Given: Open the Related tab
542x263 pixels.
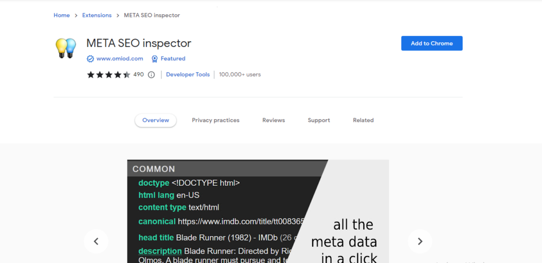Looking at the screenshot, I should click(x=363, y=120).
